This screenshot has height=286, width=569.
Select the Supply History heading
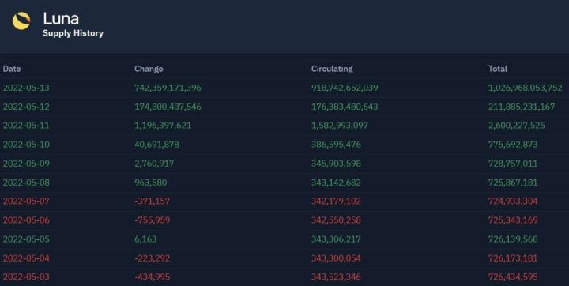73,33
